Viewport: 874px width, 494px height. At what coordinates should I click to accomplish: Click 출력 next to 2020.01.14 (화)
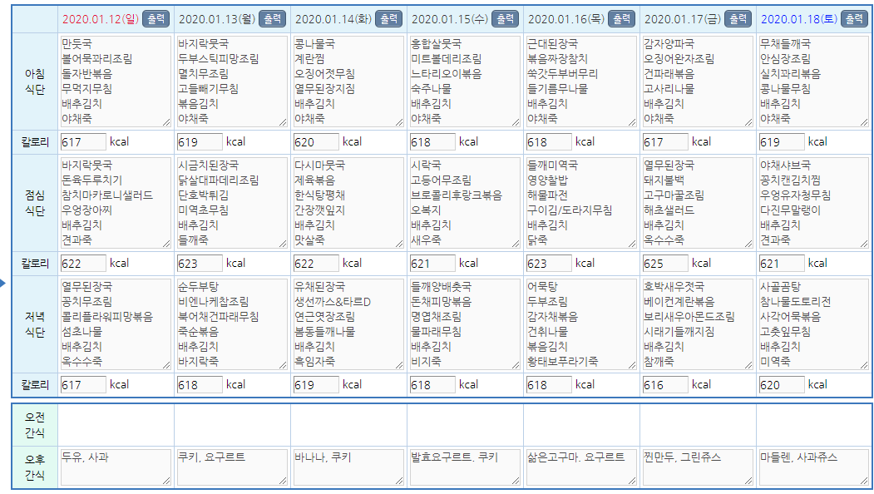coord(388,18)
